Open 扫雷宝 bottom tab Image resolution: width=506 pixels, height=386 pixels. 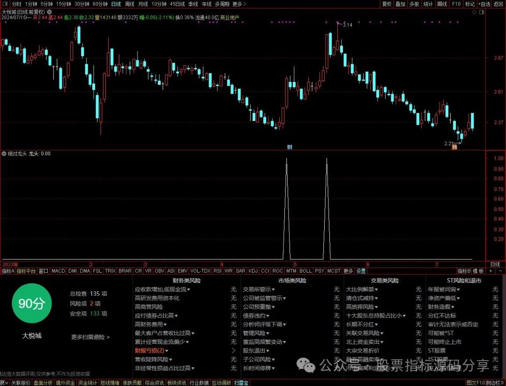241,383
